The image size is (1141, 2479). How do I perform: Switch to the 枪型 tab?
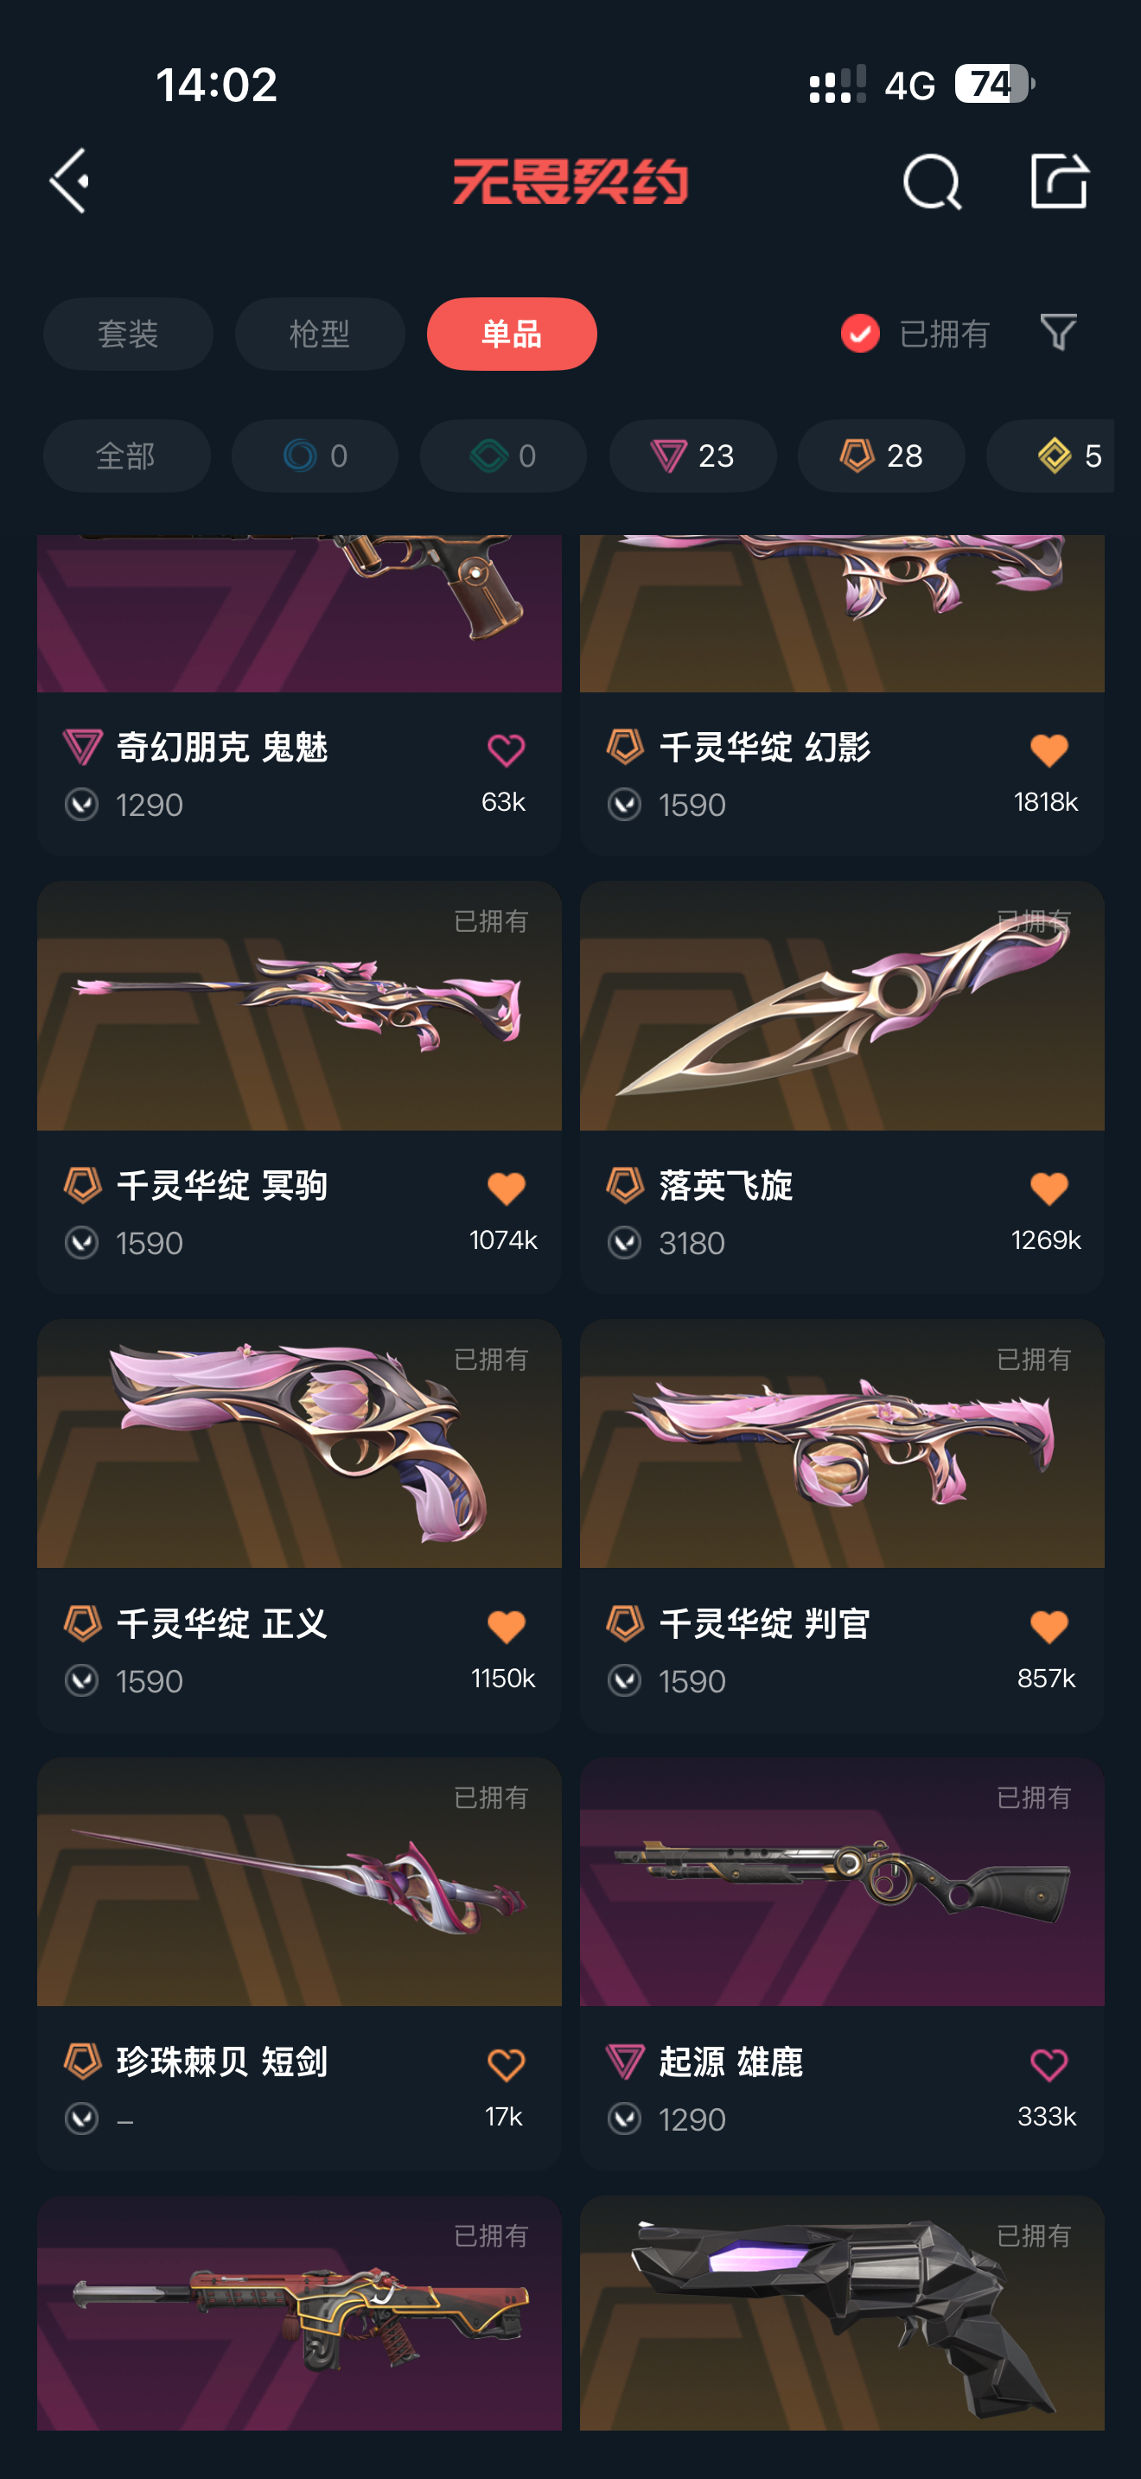pos(320,334)
